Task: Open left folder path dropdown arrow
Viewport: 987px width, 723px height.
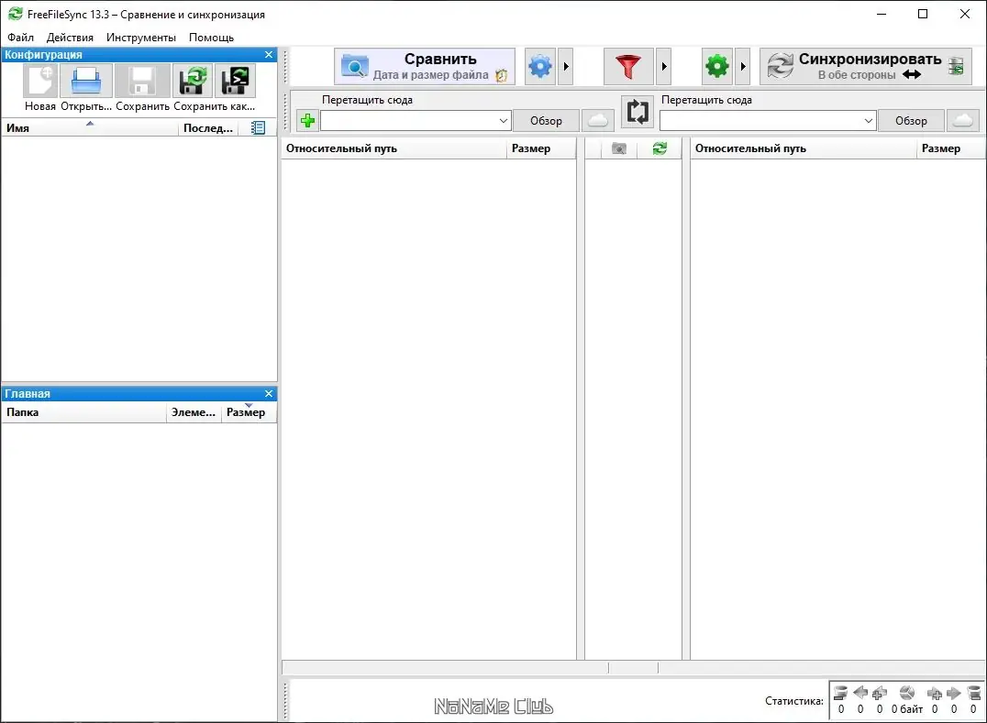Action: click(x=503, y=120)
